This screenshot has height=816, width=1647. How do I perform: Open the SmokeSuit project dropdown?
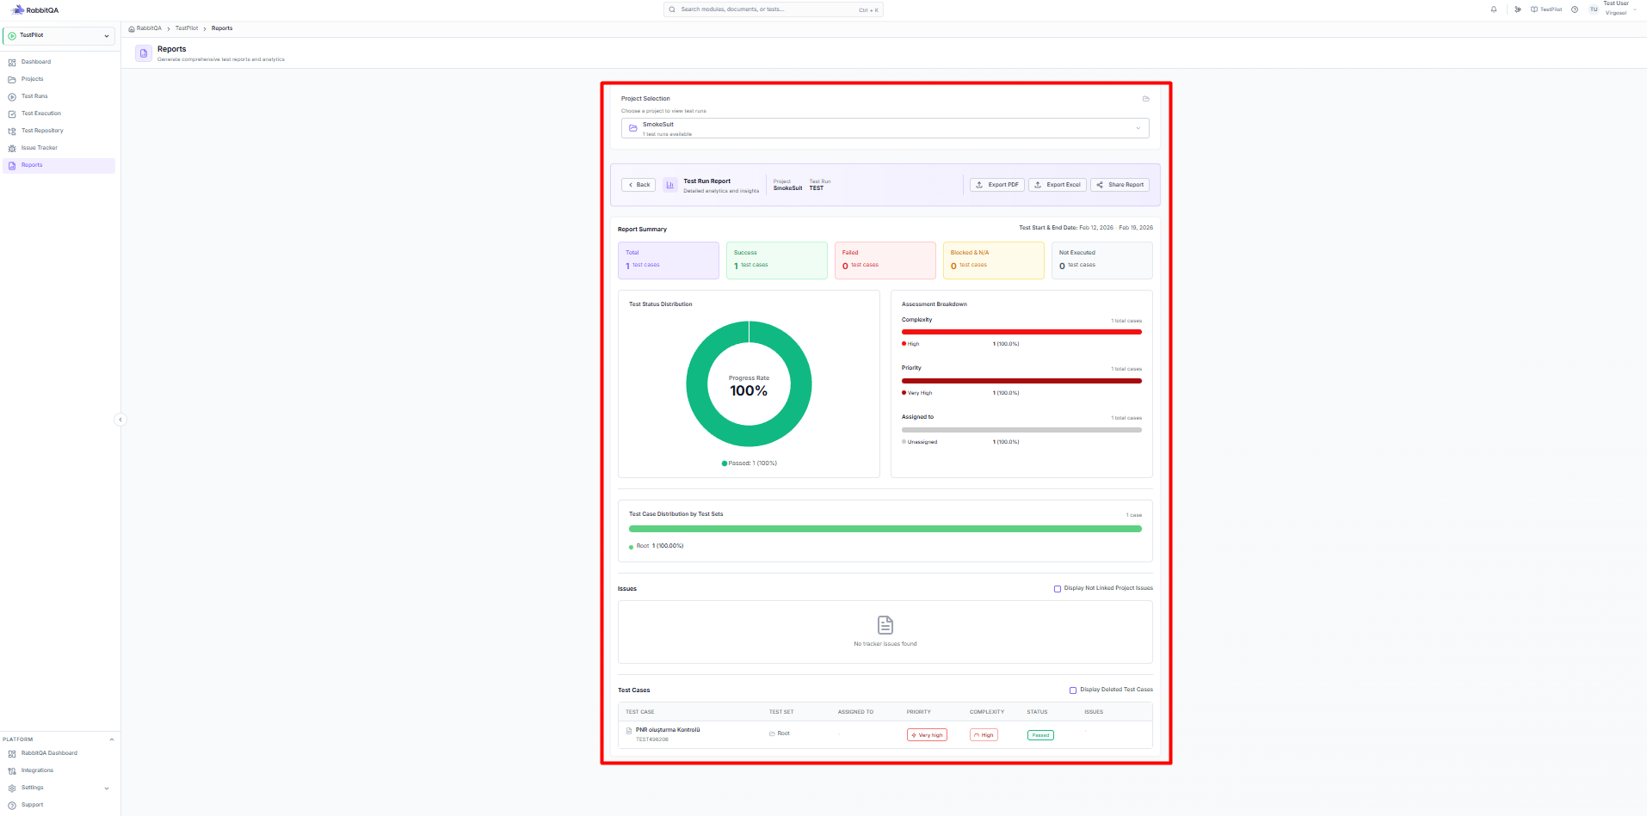click(x=885, y=128)
